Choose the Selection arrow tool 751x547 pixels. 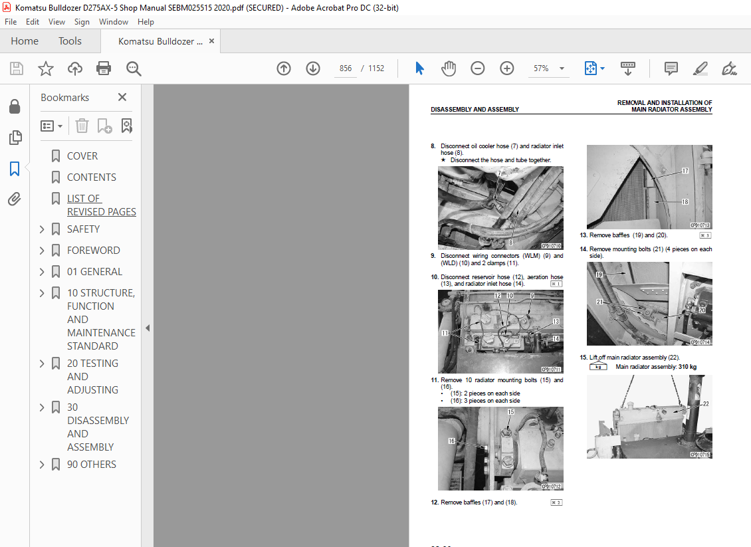(x=419, y=68)
